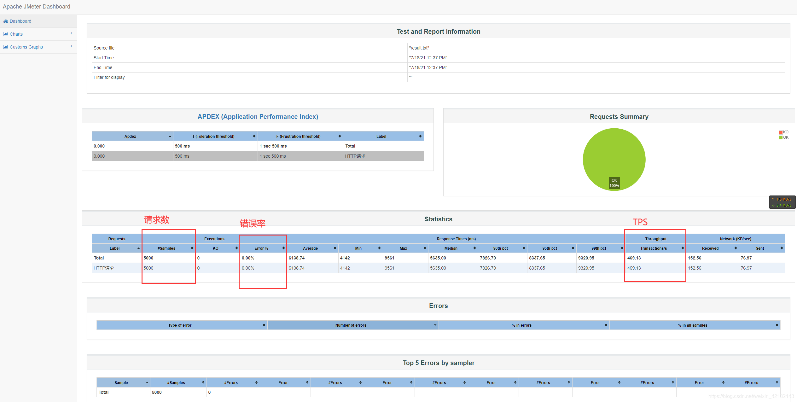Click the Customs Graphs bar-chart icon
This screenshot has width=797, height=402.
tap(6, 47)
